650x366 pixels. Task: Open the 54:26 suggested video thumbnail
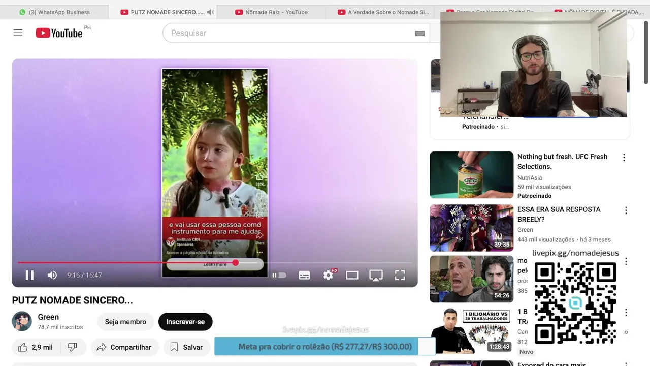pyautogui.click(x=472, y=279)
